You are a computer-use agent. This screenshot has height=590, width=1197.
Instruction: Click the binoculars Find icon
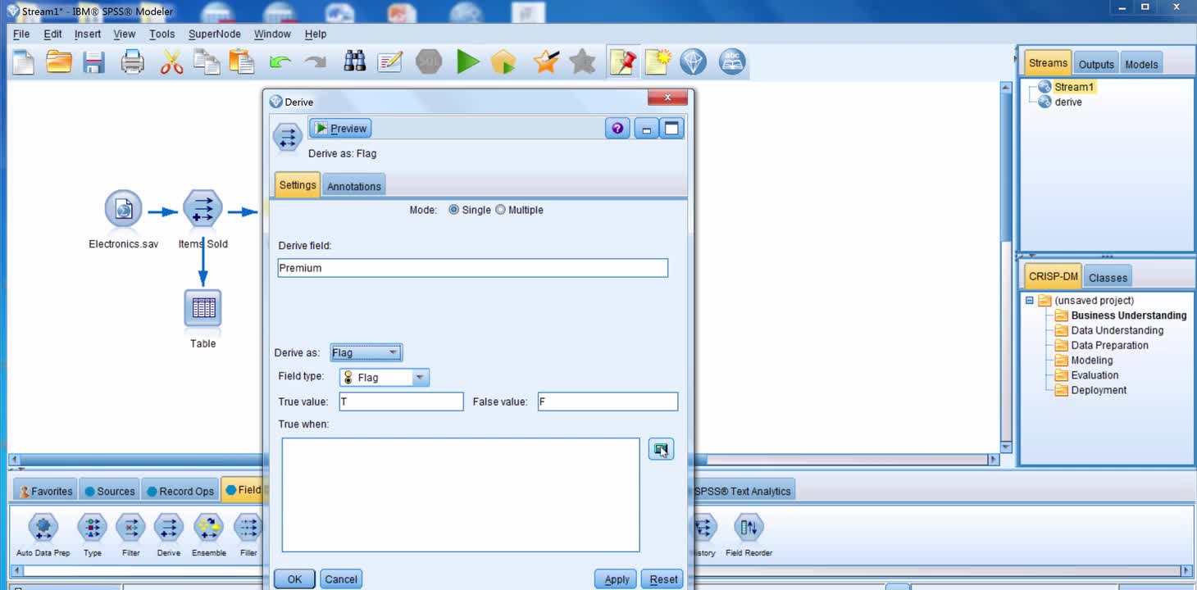354,61
